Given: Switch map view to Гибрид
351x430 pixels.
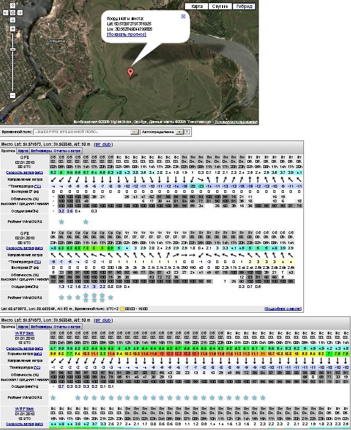Looking at the screenshot, I should click(x=244, y=6).
